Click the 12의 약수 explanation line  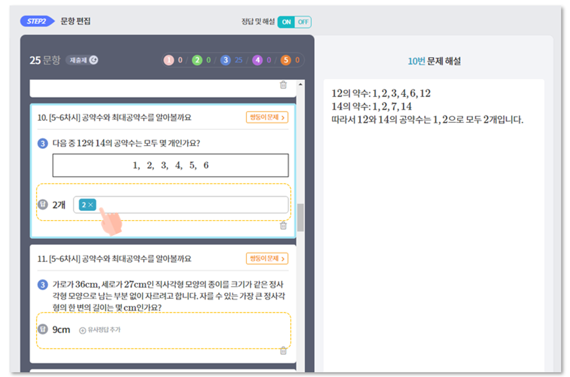(x=381, y=94)
